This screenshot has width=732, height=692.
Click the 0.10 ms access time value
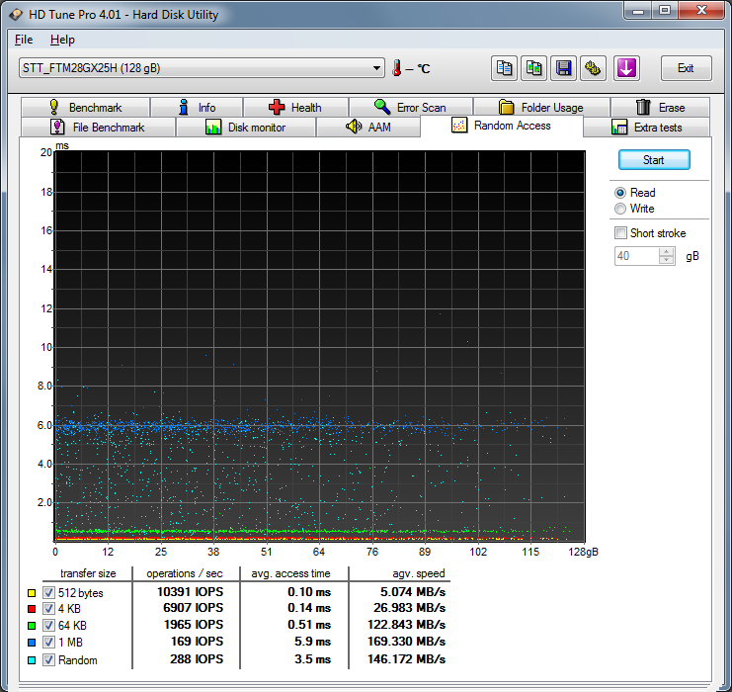pyautogui.click(x=309, y=592)
